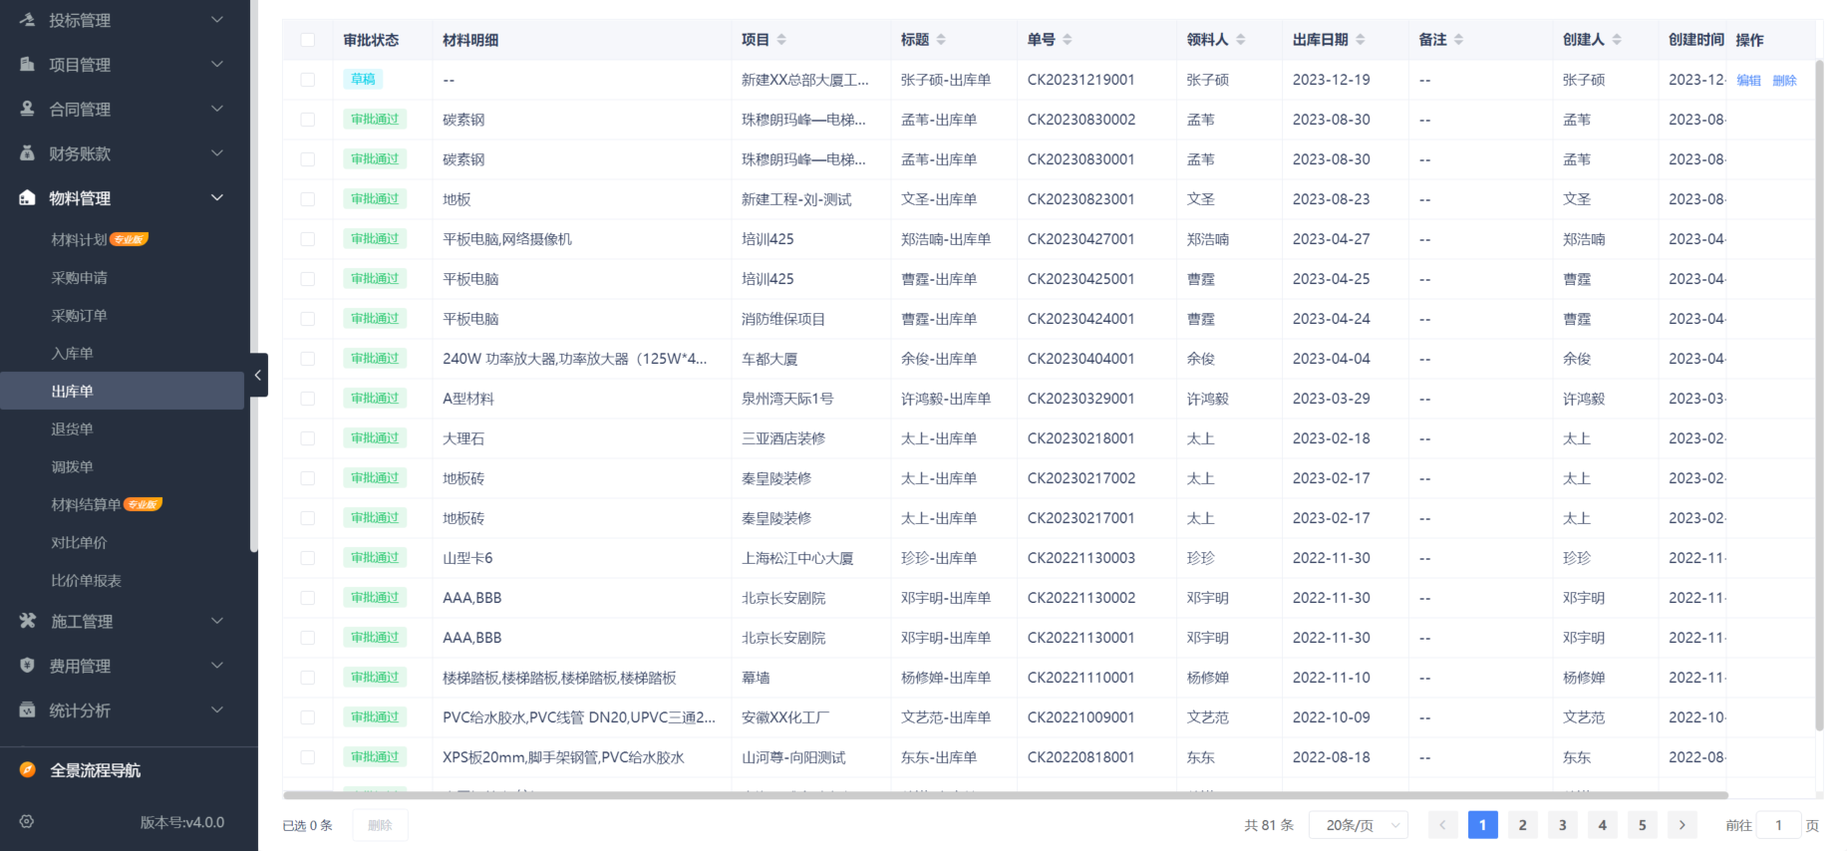The width and height of the screenshot is (1847, 851).
Task: Click the 投标管理 sidebar icon
Action: [x=28, y=20]
